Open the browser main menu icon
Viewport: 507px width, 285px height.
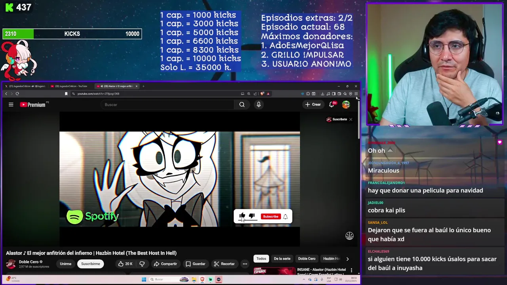tap(356, 94)
